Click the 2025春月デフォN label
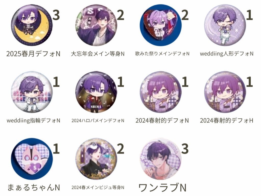 33,54
